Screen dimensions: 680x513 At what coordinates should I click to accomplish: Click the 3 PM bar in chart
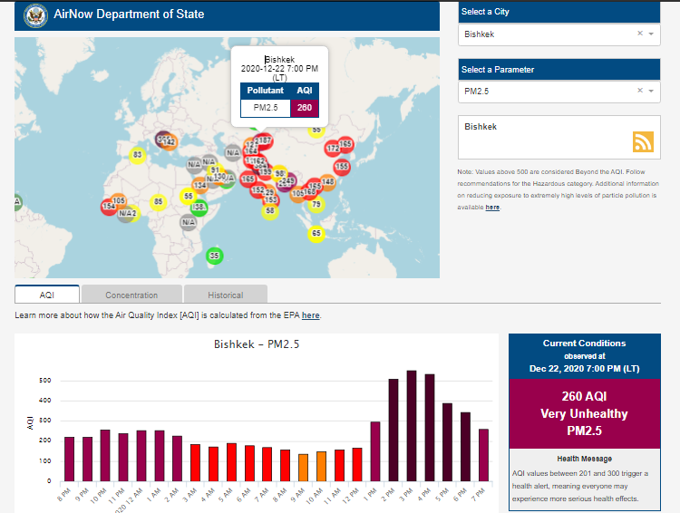[x=412, y=425]
